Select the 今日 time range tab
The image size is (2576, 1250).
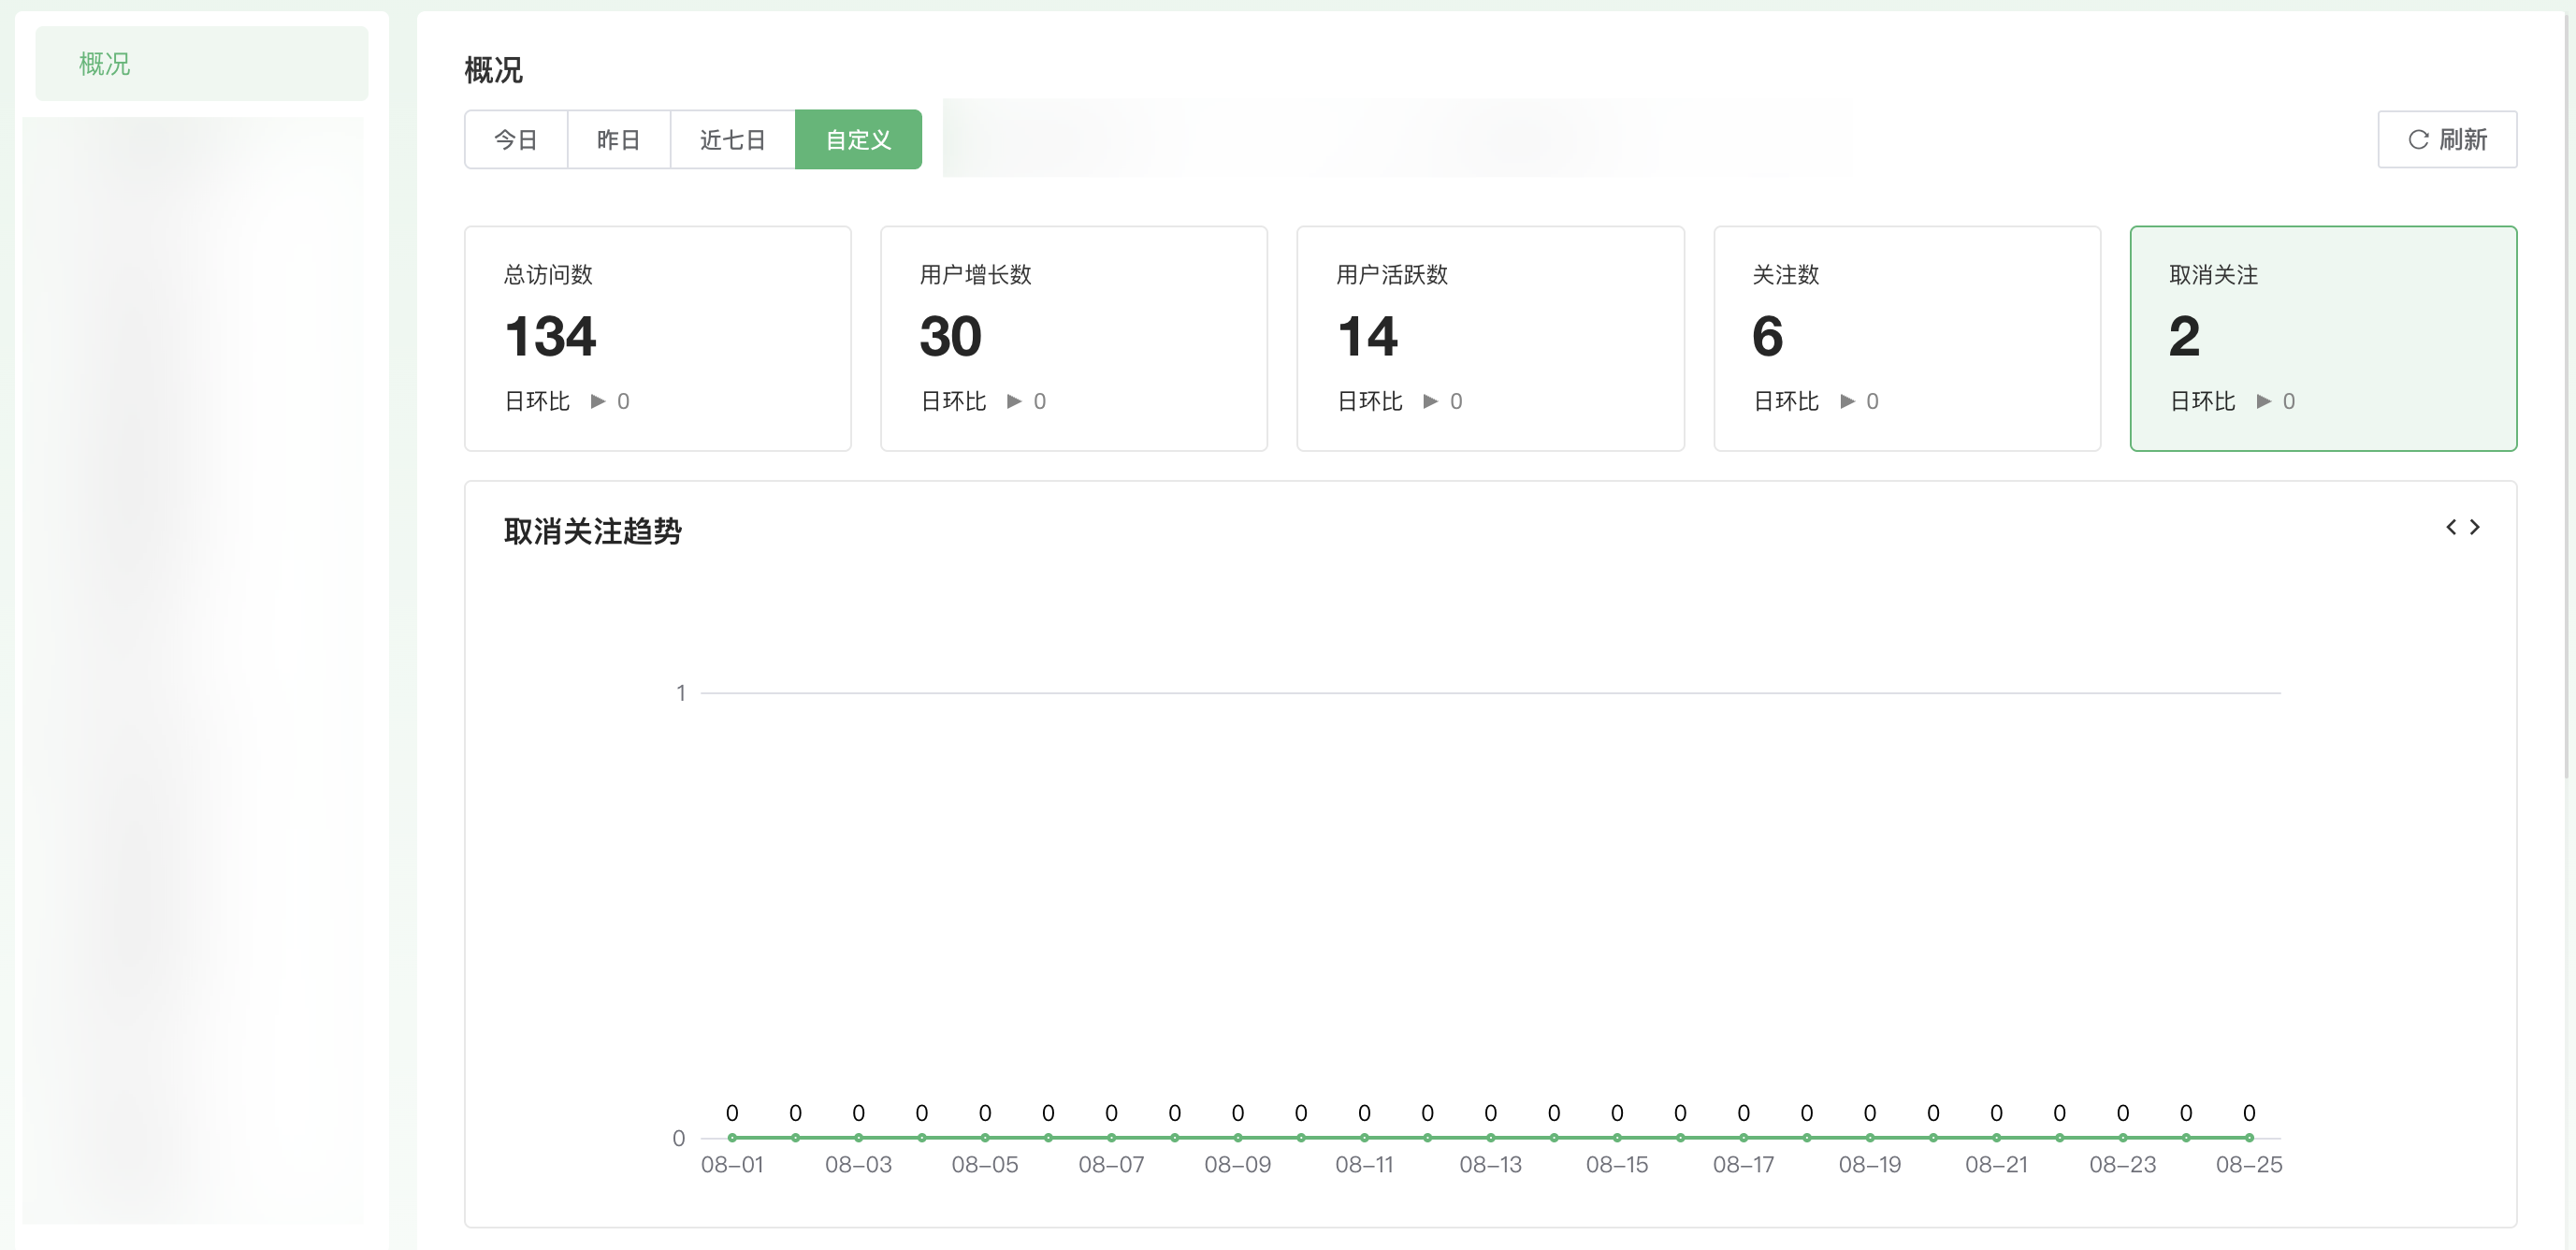[x=516, y=140]
